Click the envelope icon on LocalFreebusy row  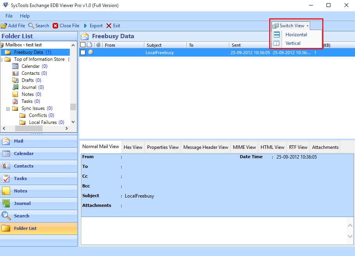(x=91, y=52)
